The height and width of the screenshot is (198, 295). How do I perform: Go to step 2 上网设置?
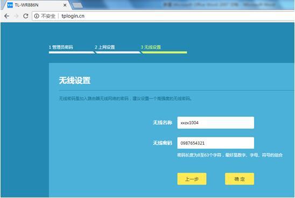point(105,47)
